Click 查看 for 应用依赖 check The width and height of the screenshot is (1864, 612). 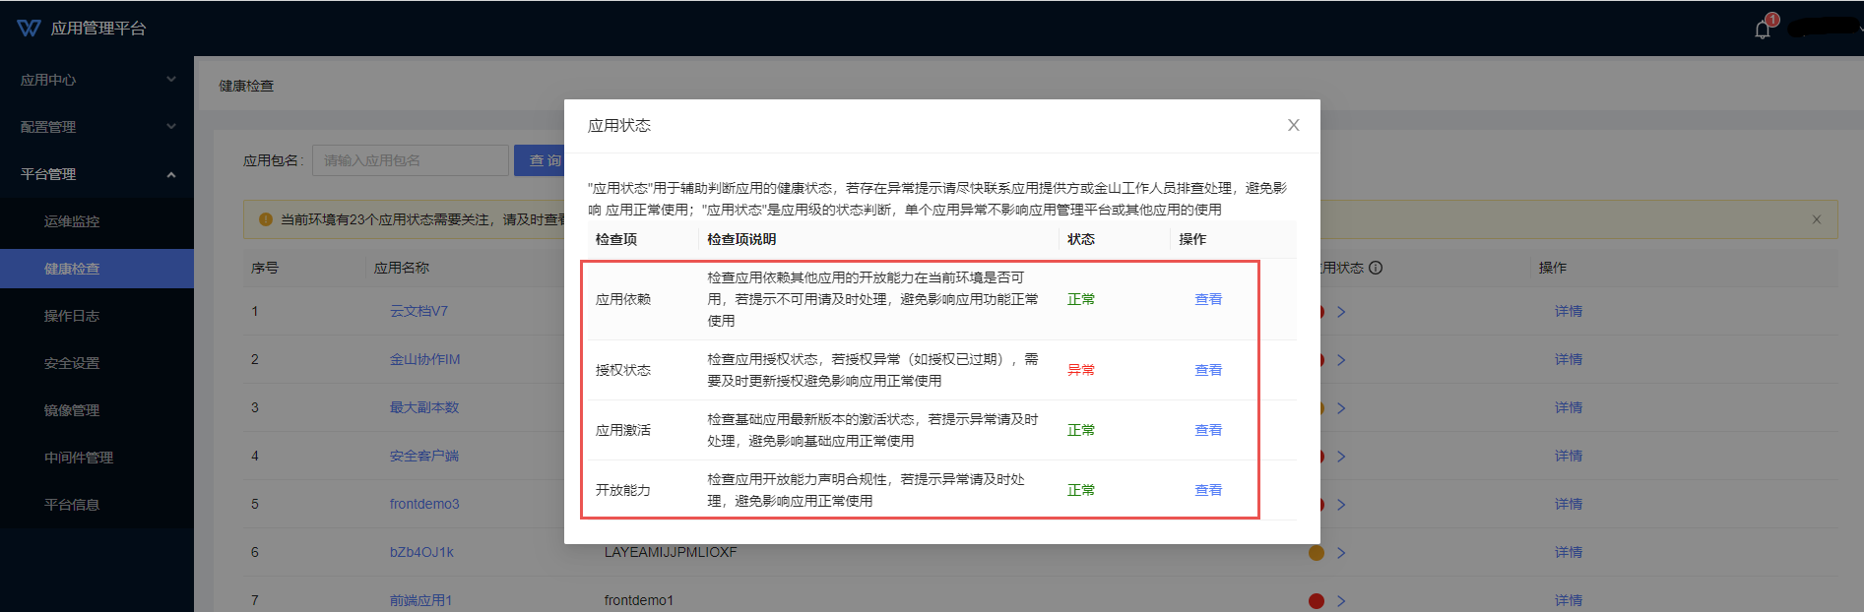click(1207, 299)
